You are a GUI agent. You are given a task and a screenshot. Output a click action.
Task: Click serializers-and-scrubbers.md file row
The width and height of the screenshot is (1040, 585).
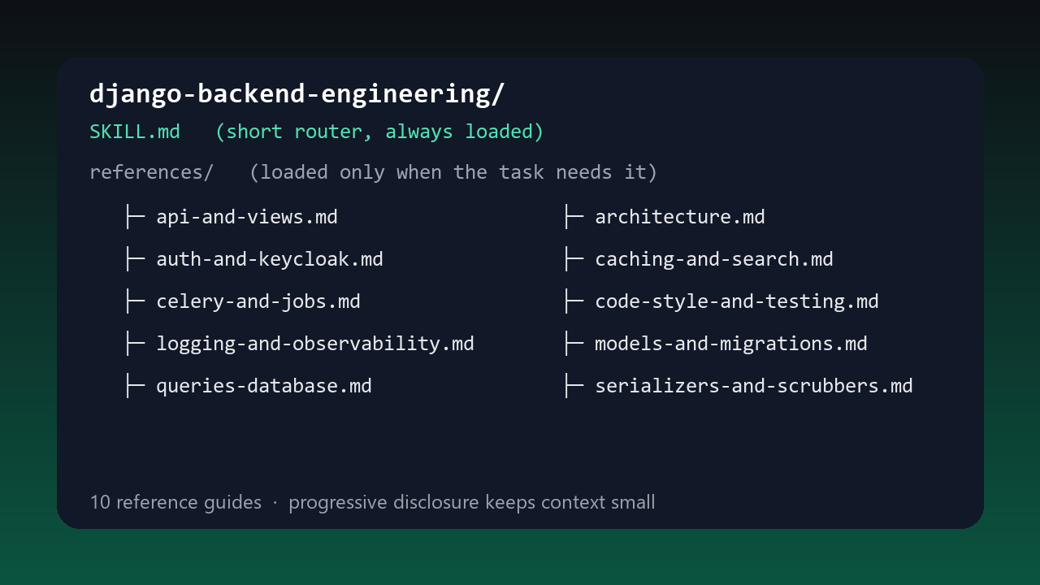click(x=754, y=386)
